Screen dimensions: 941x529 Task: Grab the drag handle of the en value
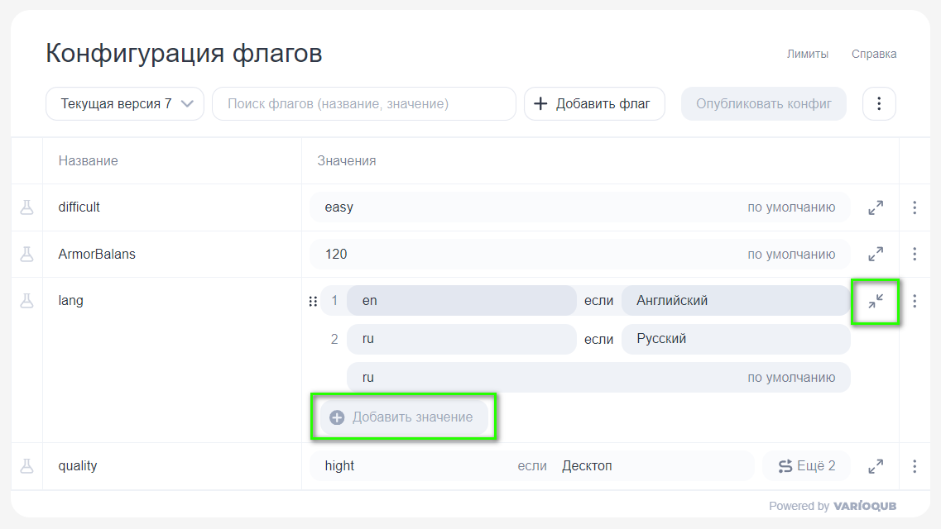pyautogui.click(x=313, y=302)
